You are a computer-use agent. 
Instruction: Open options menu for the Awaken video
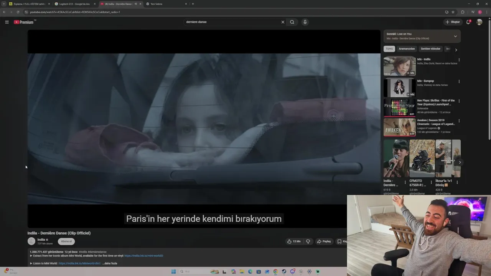click(459, 121)
